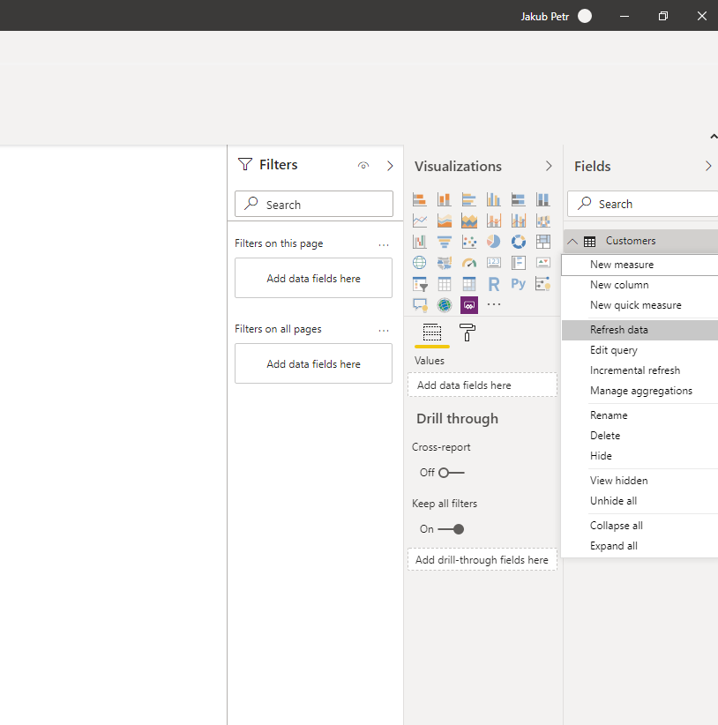This screenshot has height=725, width=718.
Task: Collapse the ribbon with top-right caret
Action: tap(714, 137)
